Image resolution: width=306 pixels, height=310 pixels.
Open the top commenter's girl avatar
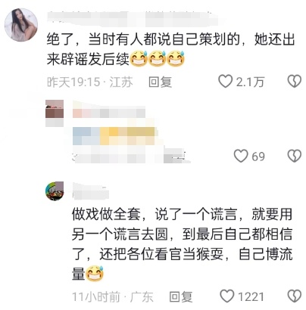(21, 25)
